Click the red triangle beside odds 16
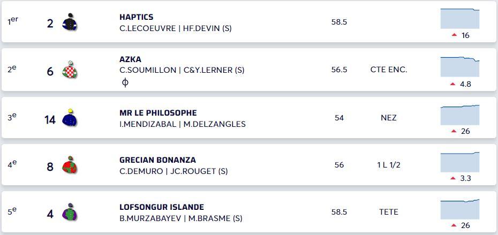Viewport: 498px width, 235px height. click(x=454, y=35)
